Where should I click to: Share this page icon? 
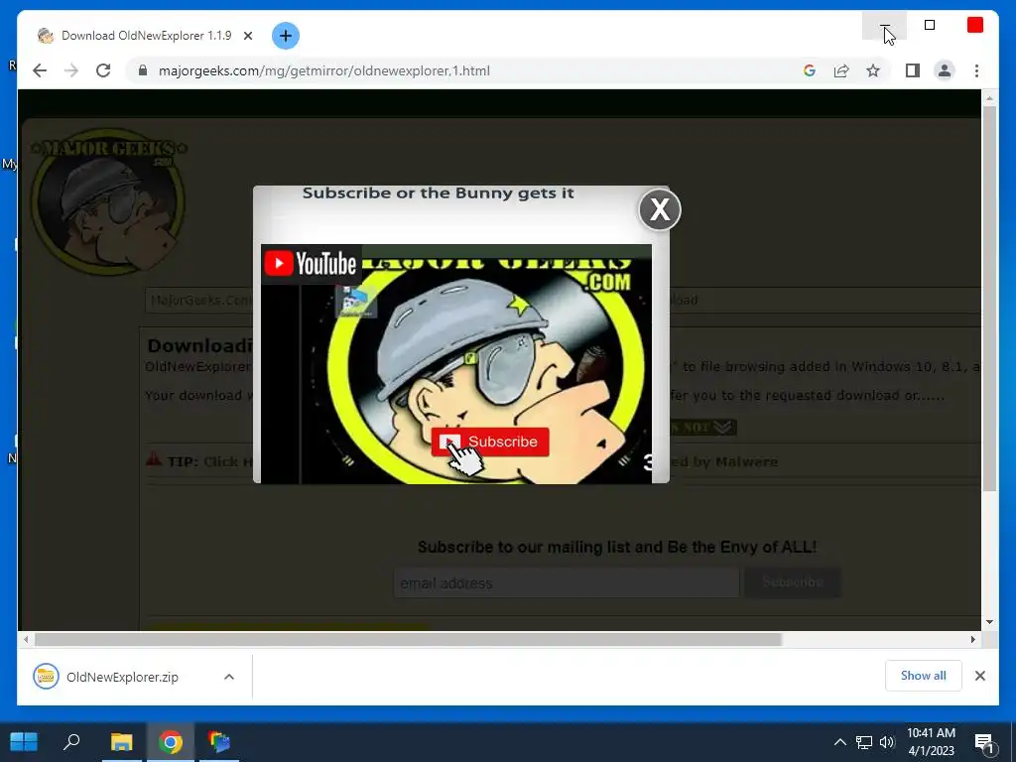(841, 70)
